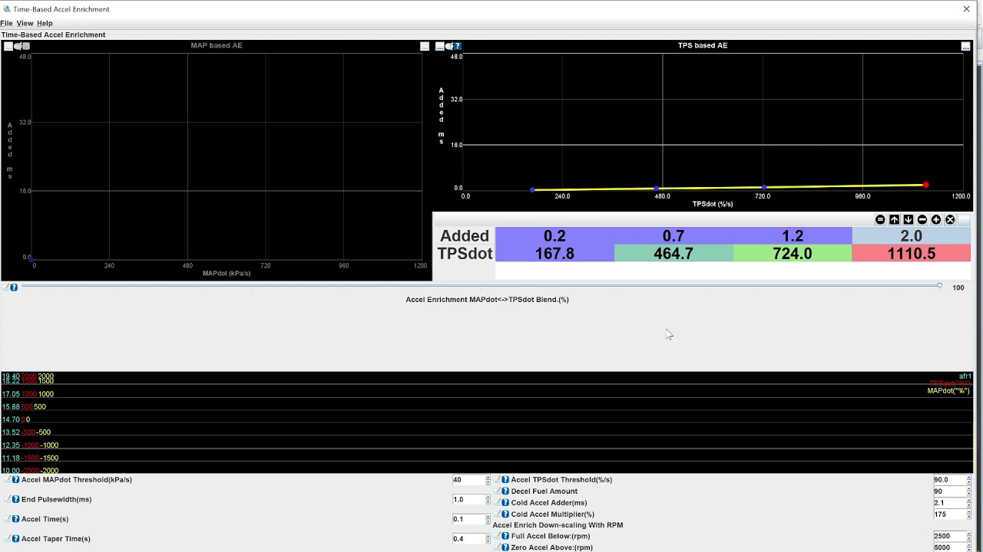Open help for End Pulsewidth

pyautogui.click(x=15, y=499)
